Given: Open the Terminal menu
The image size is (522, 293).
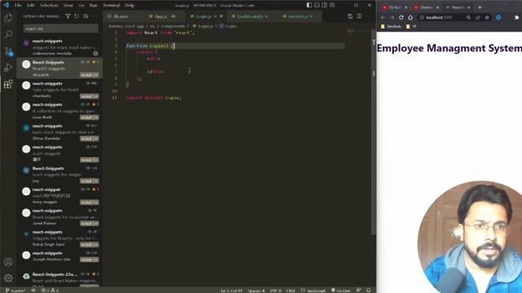Looking at the screenshot, I should pyautogui.click(x=111, y=5).
